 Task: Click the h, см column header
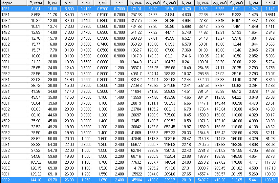[52, 3]
